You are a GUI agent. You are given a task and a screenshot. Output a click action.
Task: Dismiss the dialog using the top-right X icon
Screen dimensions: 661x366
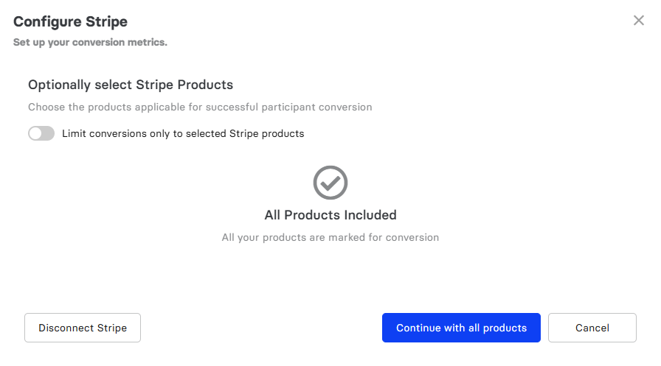click(x=639, y=20)
